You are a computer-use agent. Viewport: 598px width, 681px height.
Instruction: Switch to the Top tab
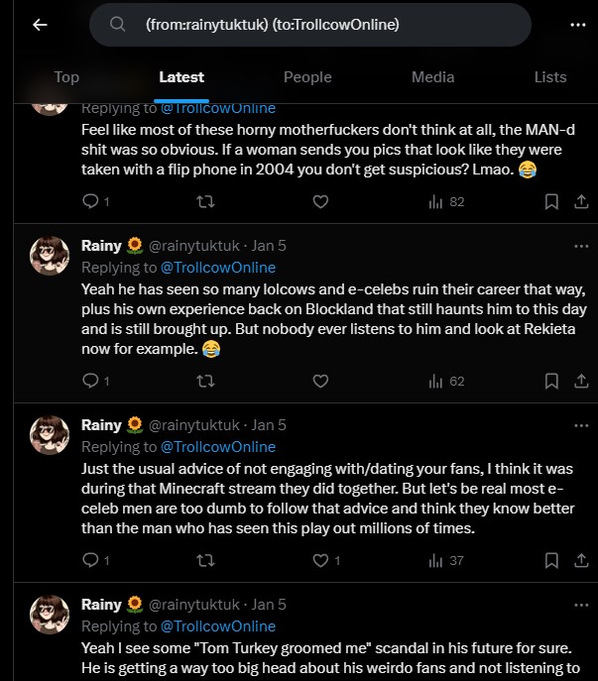point(66,77)
